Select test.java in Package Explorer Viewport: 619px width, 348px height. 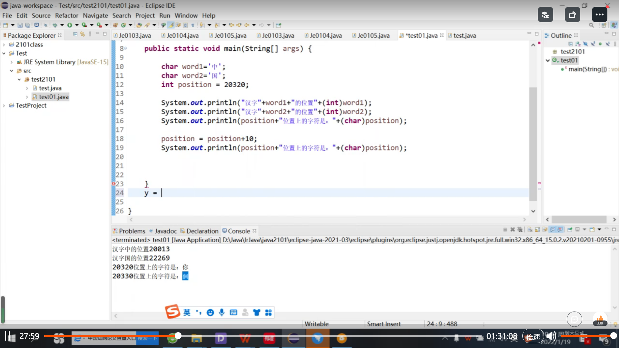click(50, 88)
